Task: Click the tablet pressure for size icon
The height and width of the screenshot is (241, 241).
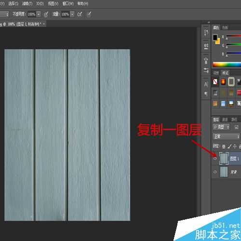Action: (x=89, y=14)
